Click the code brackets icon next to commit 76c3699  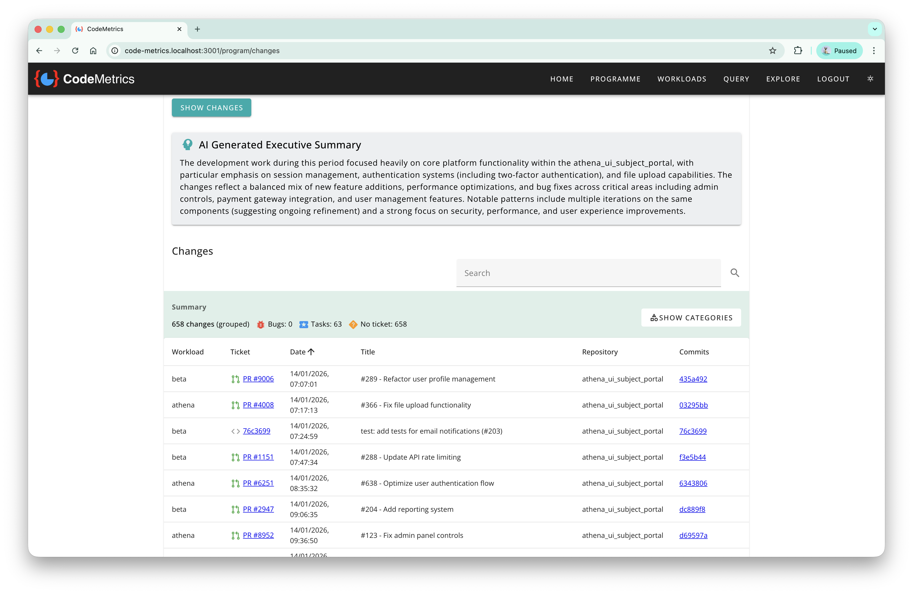[235, 431]
